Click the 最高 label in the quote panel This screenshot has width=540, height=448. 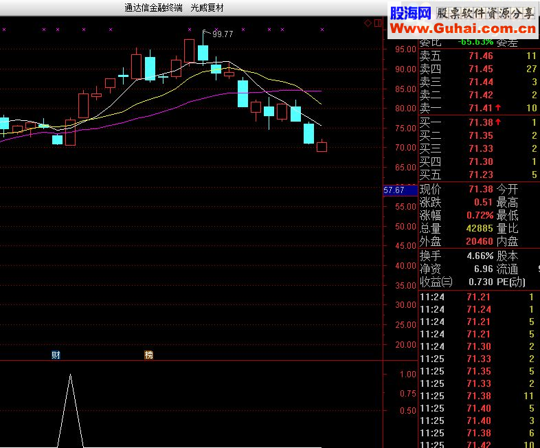[x=507, y=202]
